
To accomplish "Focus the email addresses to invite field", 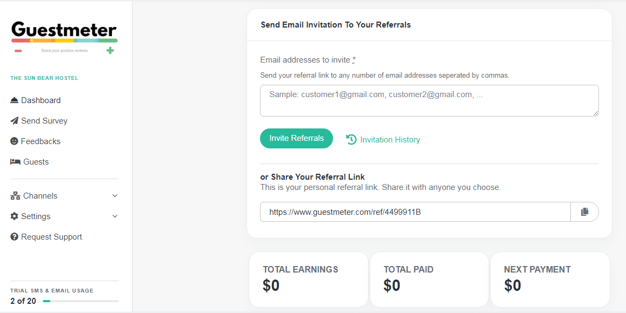I will pyautogui.click(x=429, y=100).
